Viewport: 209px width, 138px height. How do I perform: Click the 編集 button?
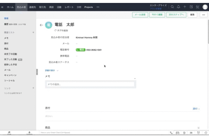(192, 15)
